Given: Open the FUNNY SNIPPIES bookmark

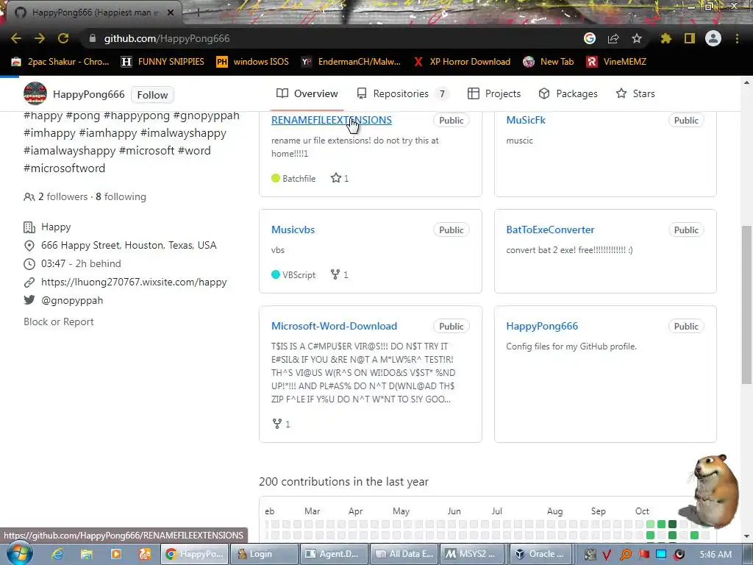Looking at the screenshot, I should coord(163,62).
